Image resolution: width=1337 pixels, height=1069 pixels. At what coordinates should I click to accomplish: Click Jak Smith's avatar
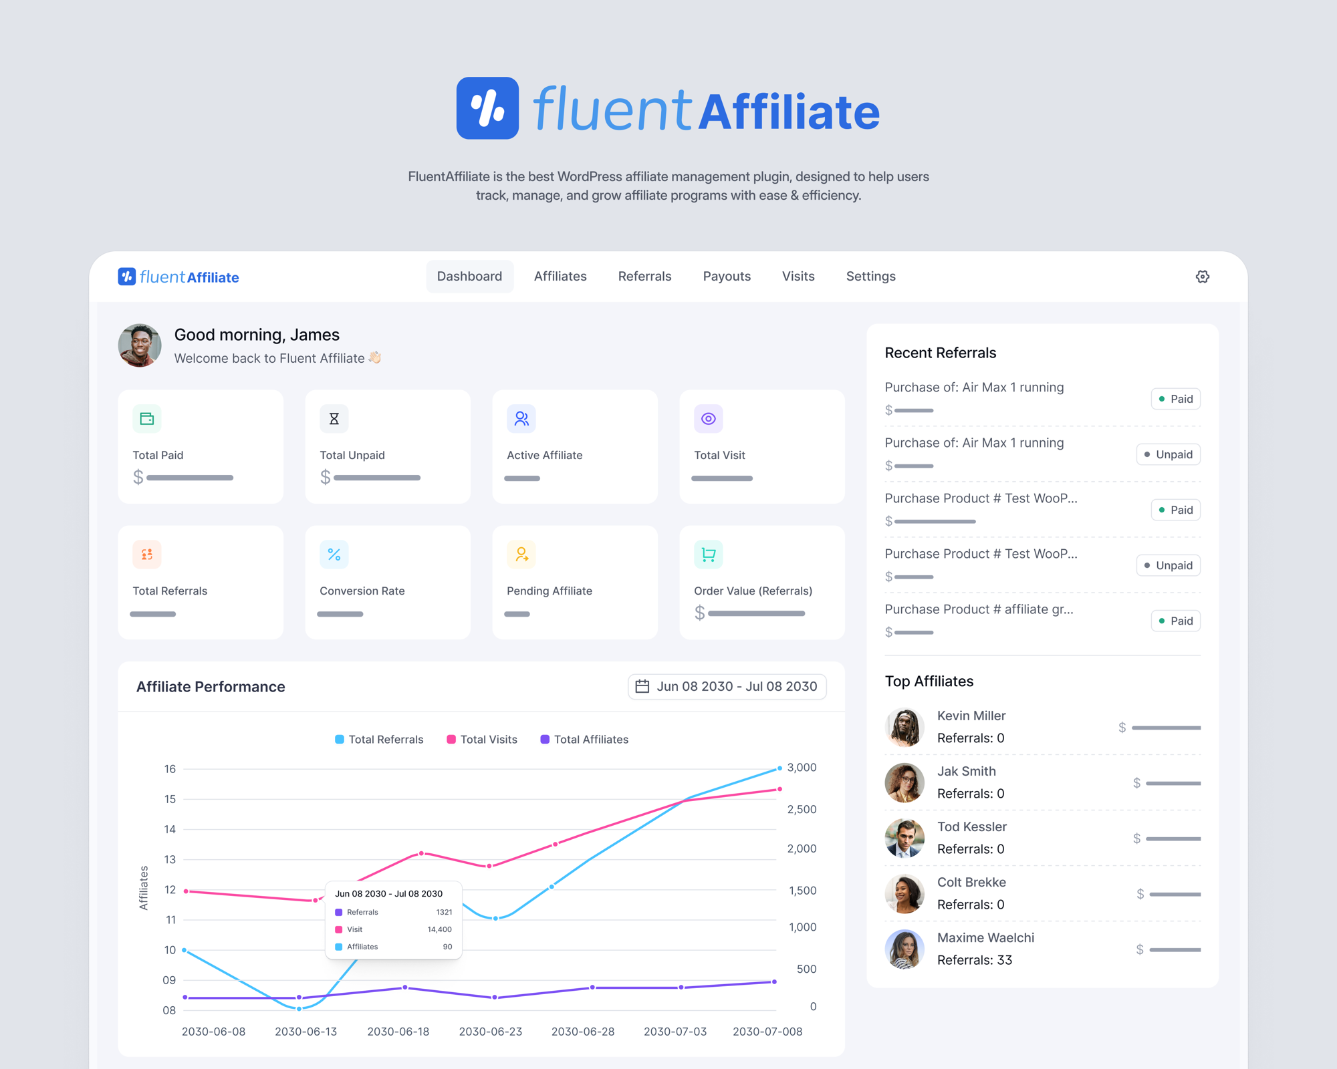tap(904, 782)
